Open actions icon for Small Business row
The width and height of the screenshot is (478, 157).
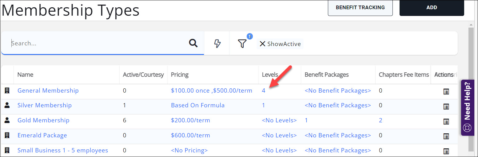(446, 151)
